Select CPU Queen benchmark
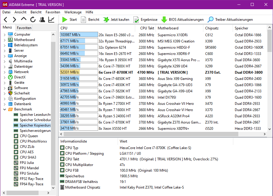Screen dimensions: 273x196 click(29, 136)
